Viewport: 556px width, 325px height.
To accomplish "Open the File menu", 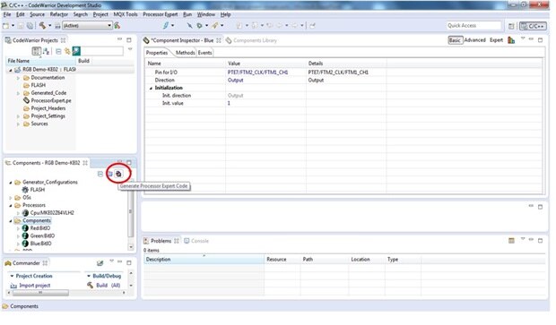I will (7, 14).
